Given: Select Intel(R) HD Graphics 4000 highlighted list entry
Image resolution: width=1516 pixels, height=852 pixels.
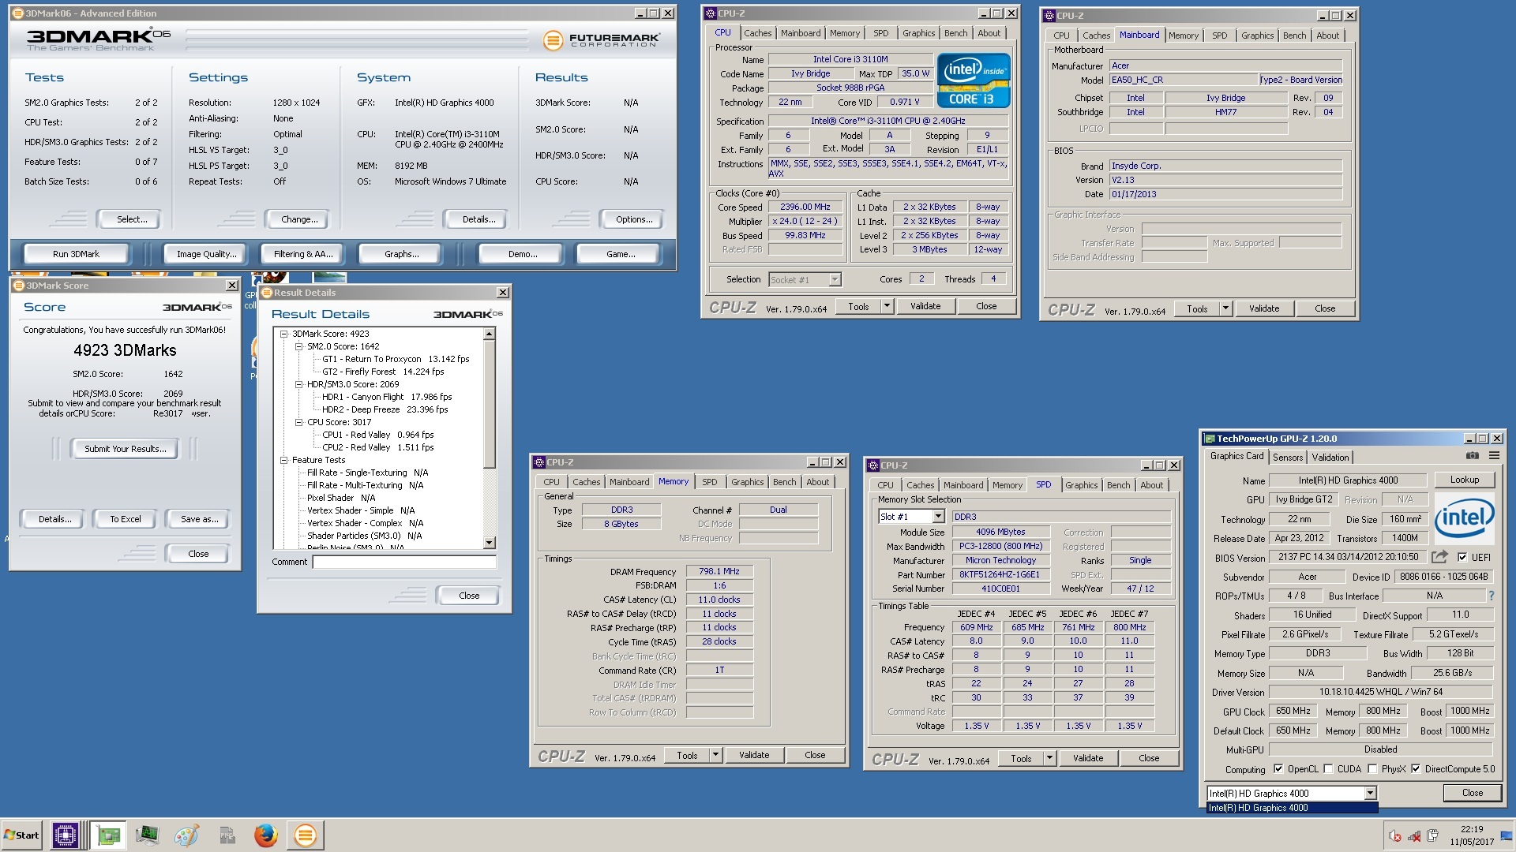Looking at the screenshot, I should 1293,808.
